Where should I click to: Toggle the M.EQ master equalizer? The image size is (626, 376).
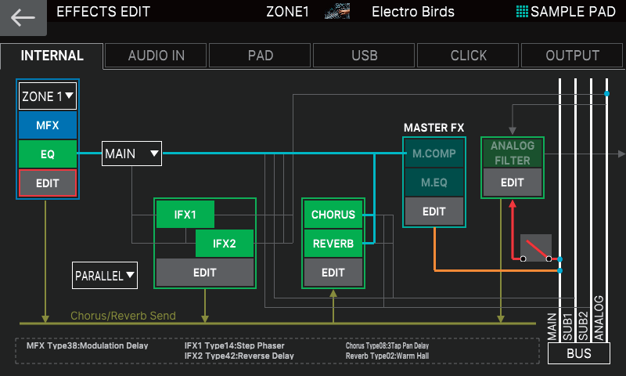(x=434, y=183)
